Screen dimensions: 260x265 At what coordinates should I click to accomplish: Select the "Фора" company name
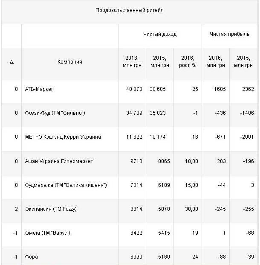31,257
